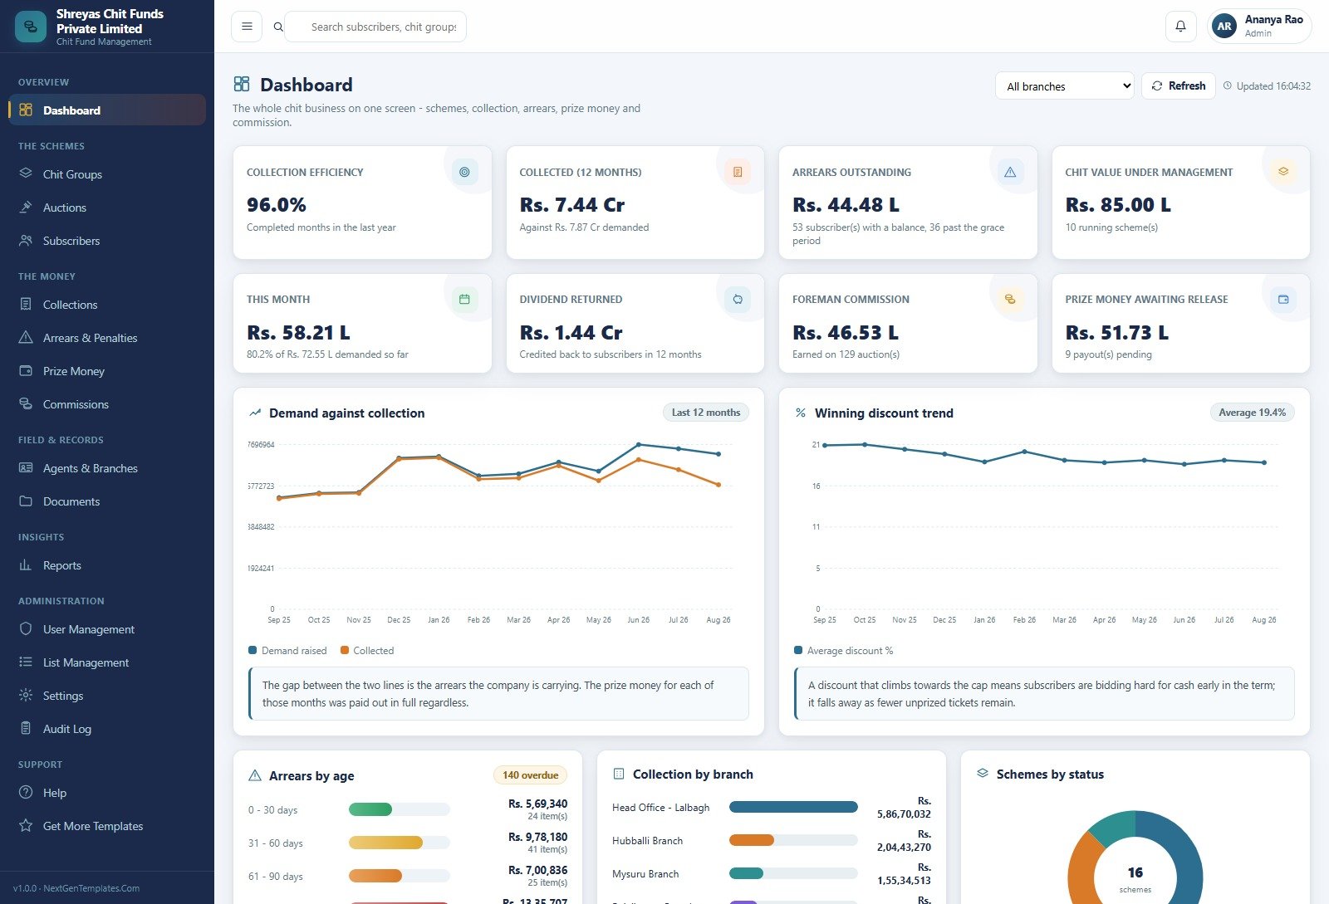Toggle the Demand raised legend item
This screenshot has height=904, width=1329.
(x=287, y=650)
